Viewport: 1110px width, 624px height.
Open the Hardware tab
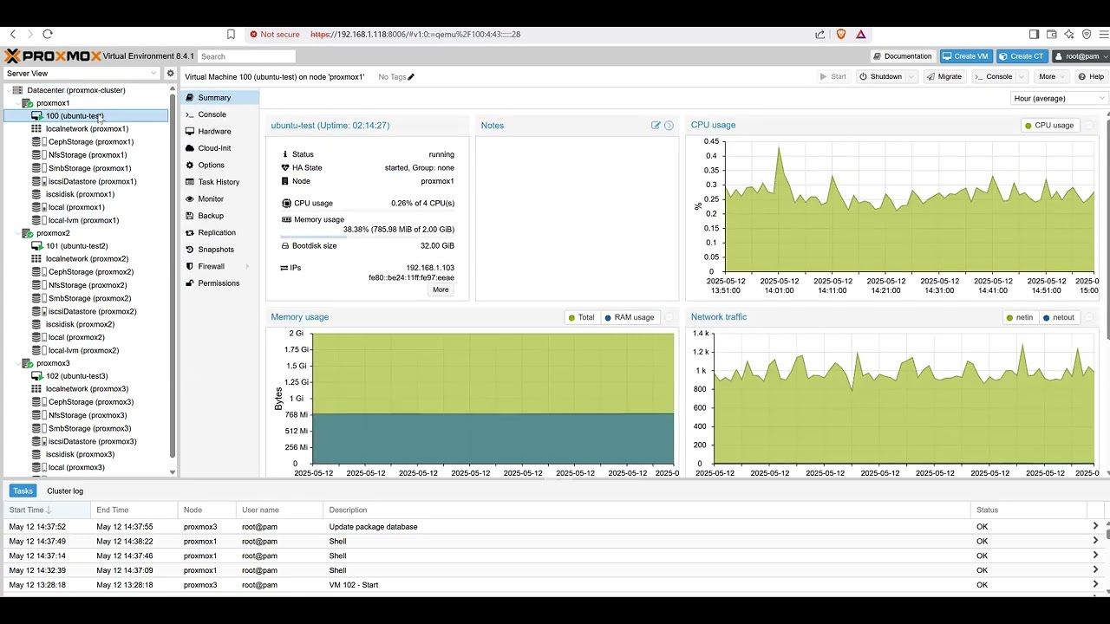[220, 132]
